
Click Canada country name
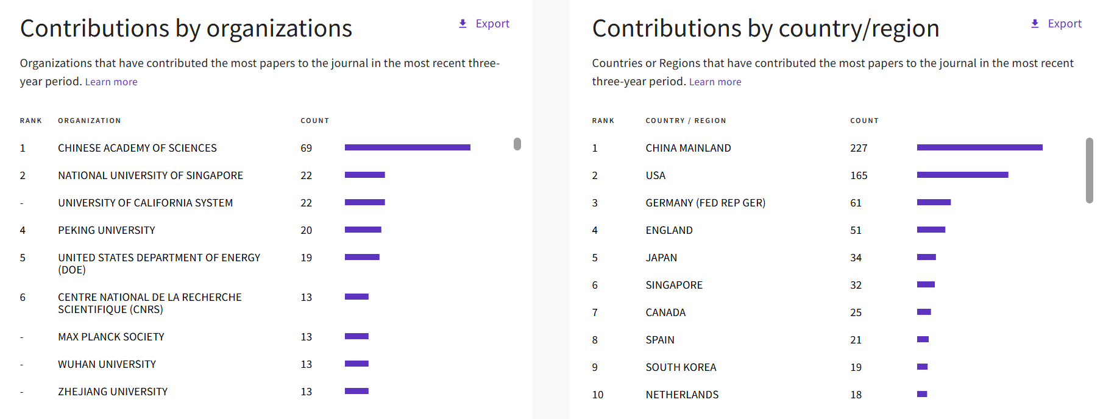tap(665, 312)
